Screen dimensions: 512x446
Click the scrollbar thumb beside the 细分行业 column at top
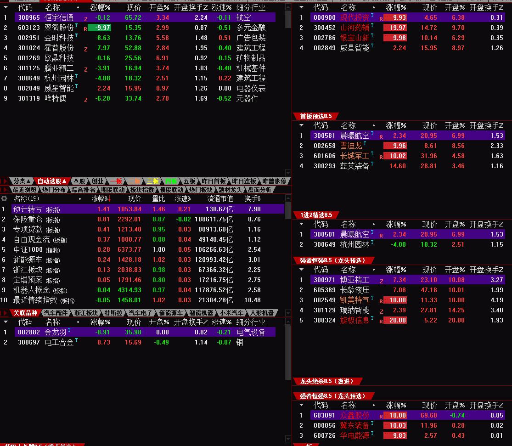pos(288,18)
